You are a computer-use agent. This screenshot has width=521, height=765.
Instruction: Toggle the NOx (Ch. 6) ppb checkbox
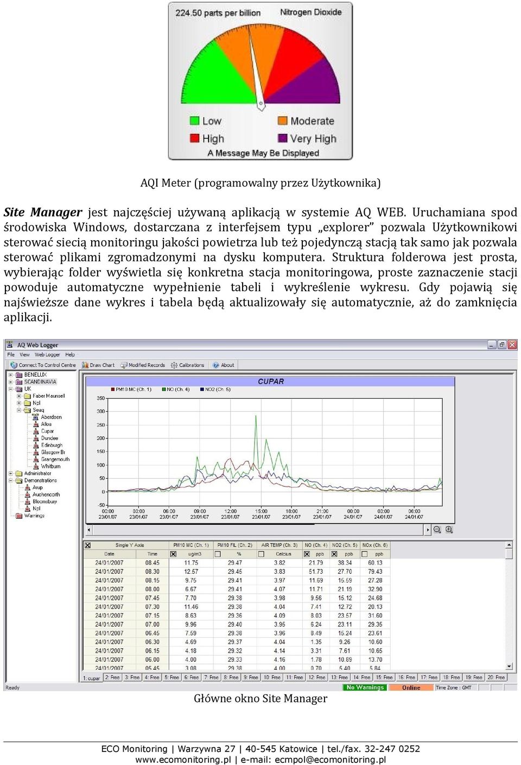pos(365,554)
